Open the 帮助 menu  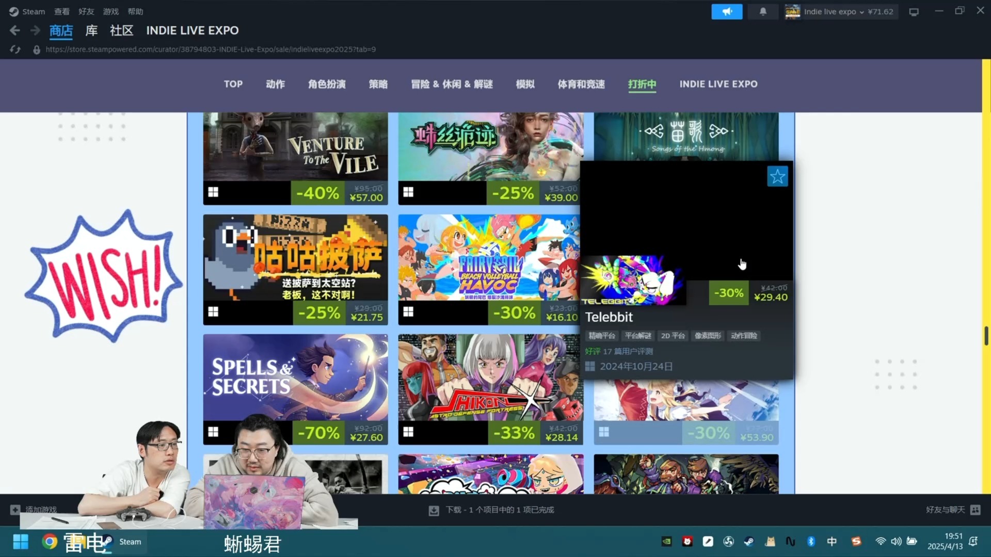tap(135, 11)
